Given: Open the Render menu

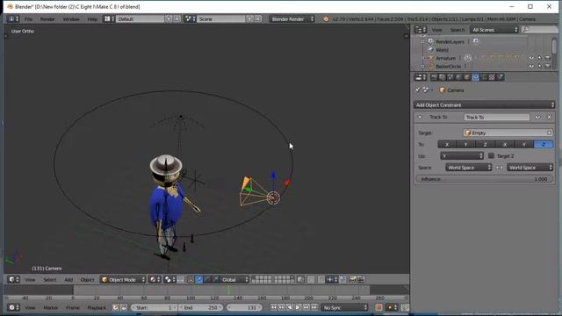Looking at the screenshot, I should pyautogui.click(x=47, y=19).
